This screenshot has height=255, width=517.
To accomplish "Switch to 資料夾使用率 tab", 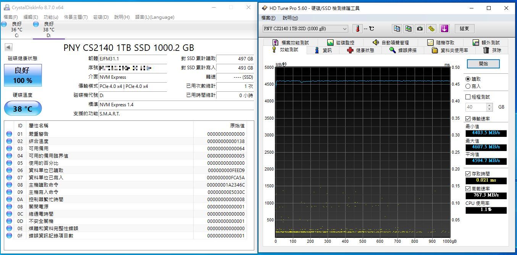I will click(x=450, y=50).
